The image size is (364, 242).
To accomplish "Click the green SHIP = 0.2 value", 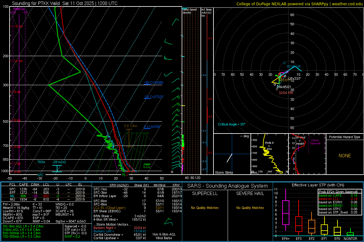I will tap(72, 236).
